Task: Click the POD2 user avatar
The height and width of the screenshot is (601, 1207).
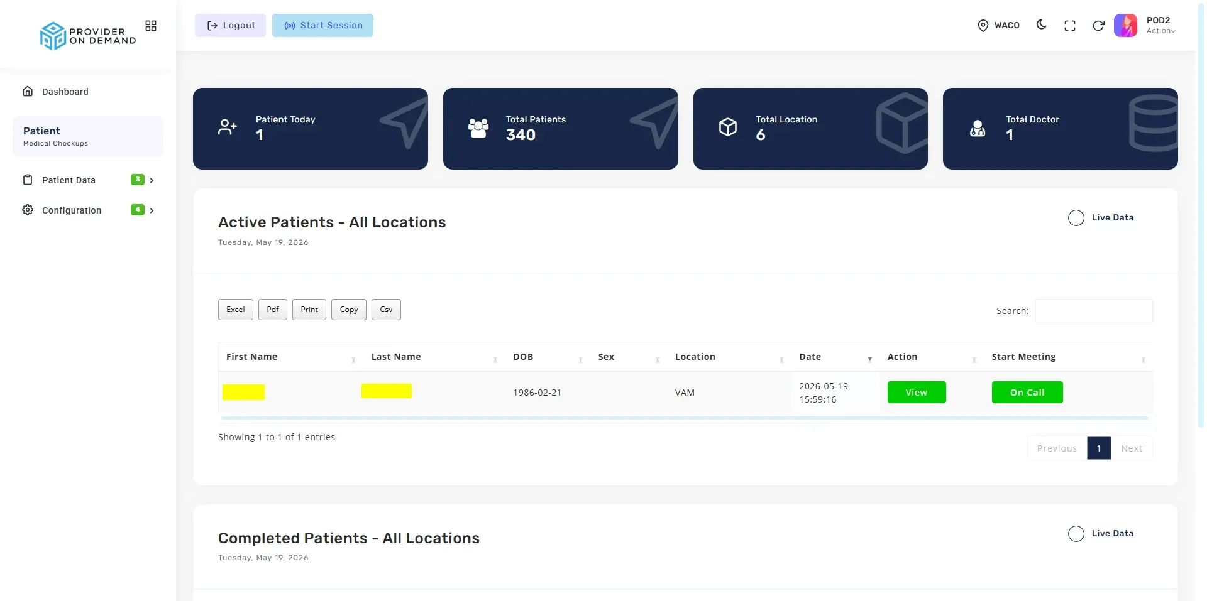Action: pos(1126,26)
